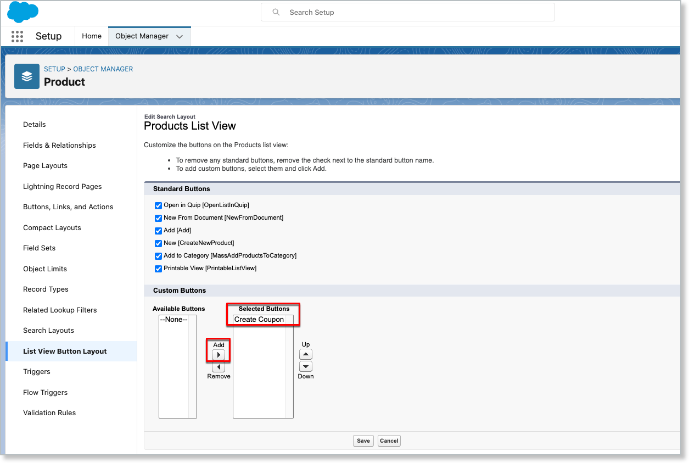The image size is (689, 463).
Task: Click the Salesforce cloud logo
Action: [23, 12]
